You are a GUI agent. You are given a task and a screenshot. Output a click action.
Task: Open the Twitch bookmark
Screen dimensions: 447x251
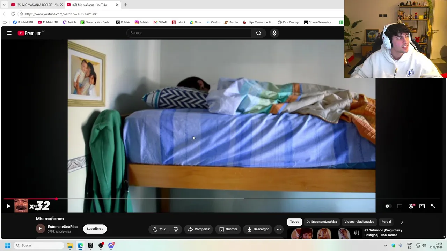[x=69, y=22]
